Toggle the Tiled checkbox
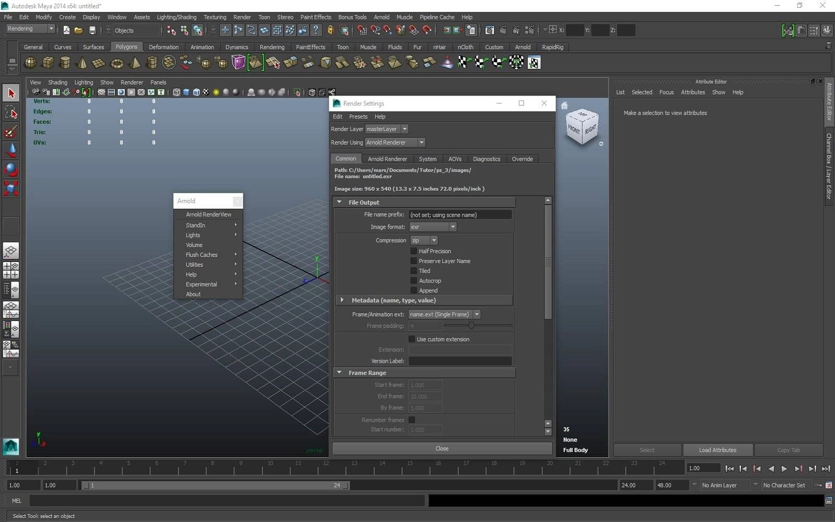The width and height of the screenshot is (835, 522). coord(414,271)
